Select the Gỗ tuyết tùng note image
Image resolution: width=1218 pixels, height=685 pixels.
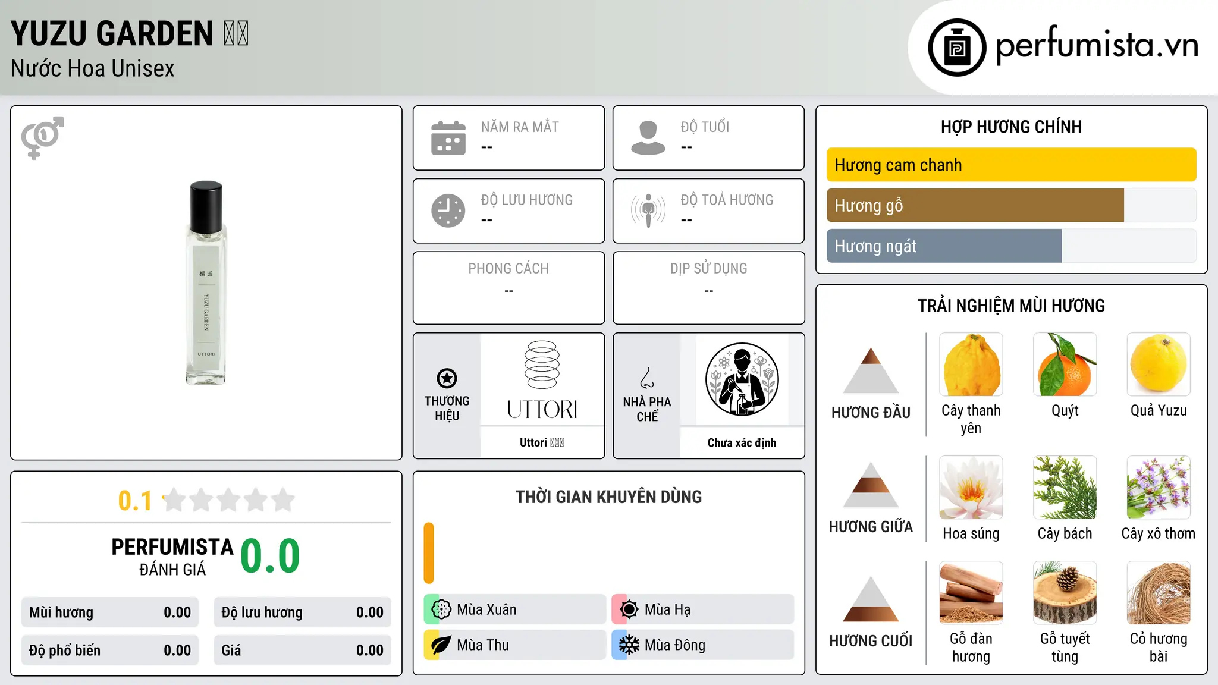(1065, 593)
